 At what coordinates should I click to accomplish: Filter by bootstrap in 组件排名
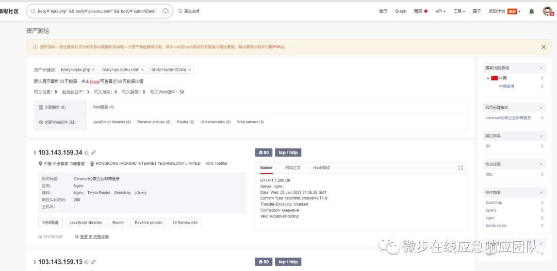494,202
